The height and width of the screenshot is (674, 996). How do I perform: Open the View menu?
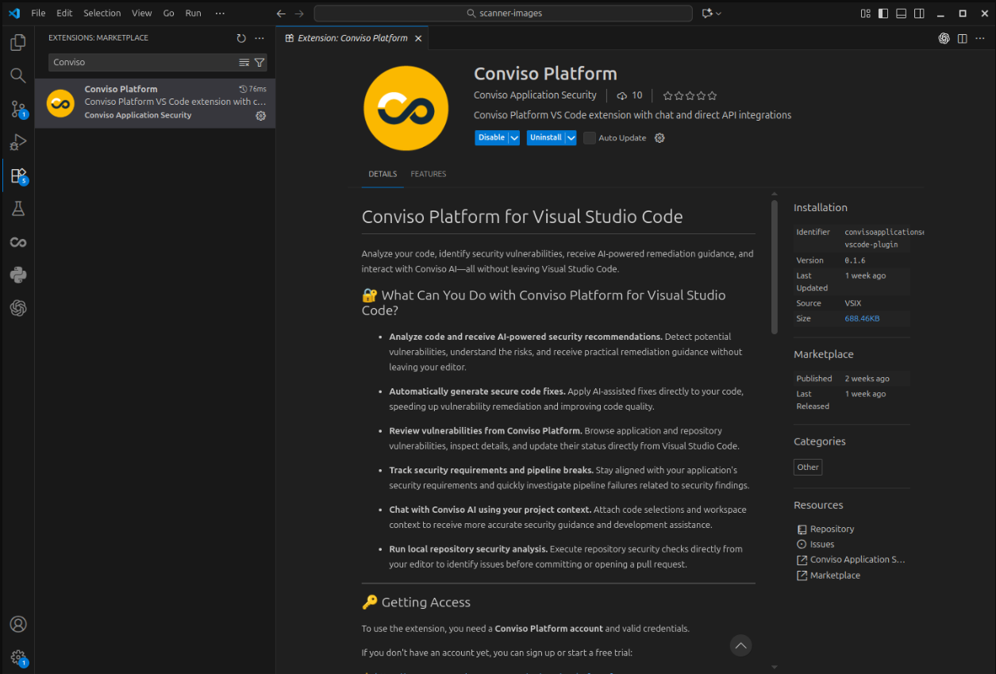[x=142, y=13]
